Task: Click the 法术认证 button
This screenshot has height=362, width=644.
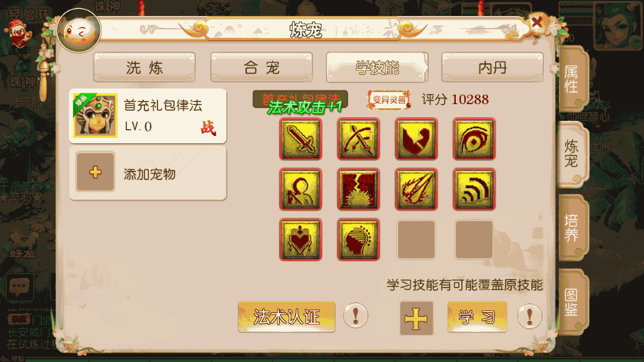Action: pyautogui.click(x=286, y=317)
